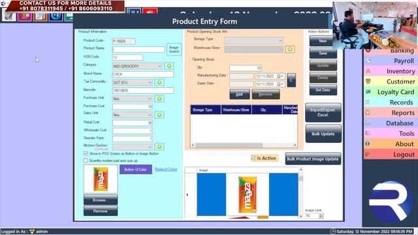Viewport: 418px width, 235px height.
Task: Click Tools icon in side menu
Action: pos(368,133)
